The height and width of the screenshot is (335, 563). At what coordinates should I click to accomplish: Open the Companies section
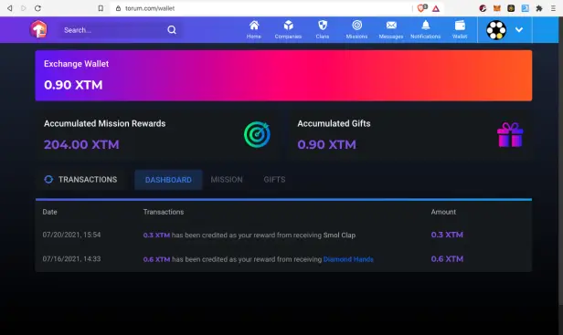[288, 29]
